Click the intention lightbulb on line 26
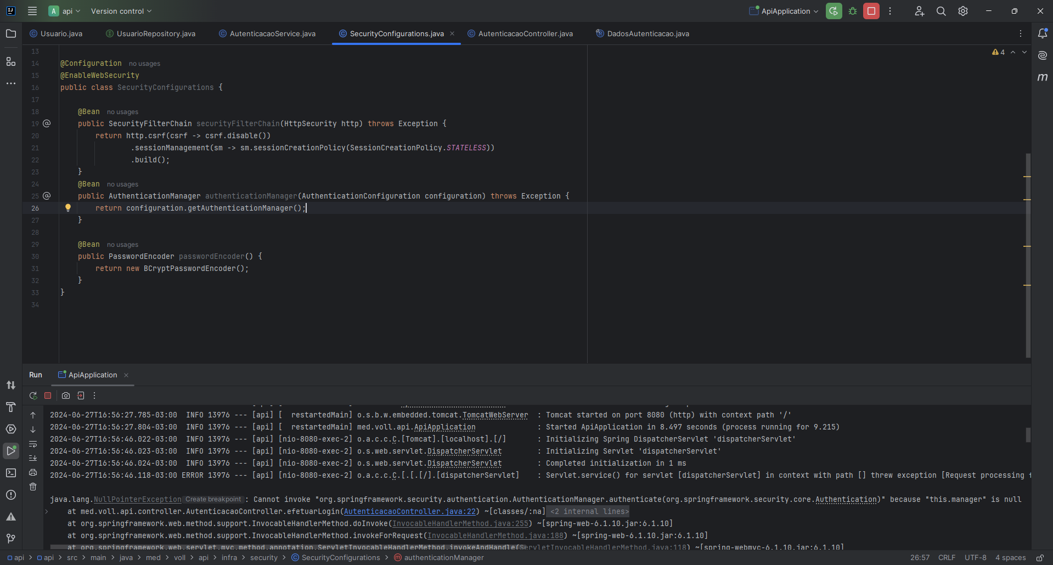The width and height of the screenshot is (1053, 565). point(68,208)
